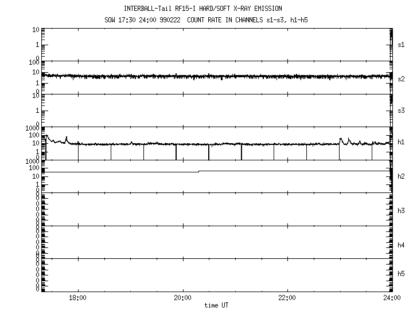Screen dimensions: 413x315
Task: Click the step-up point in the h2 trace
Action: [198, 171]
